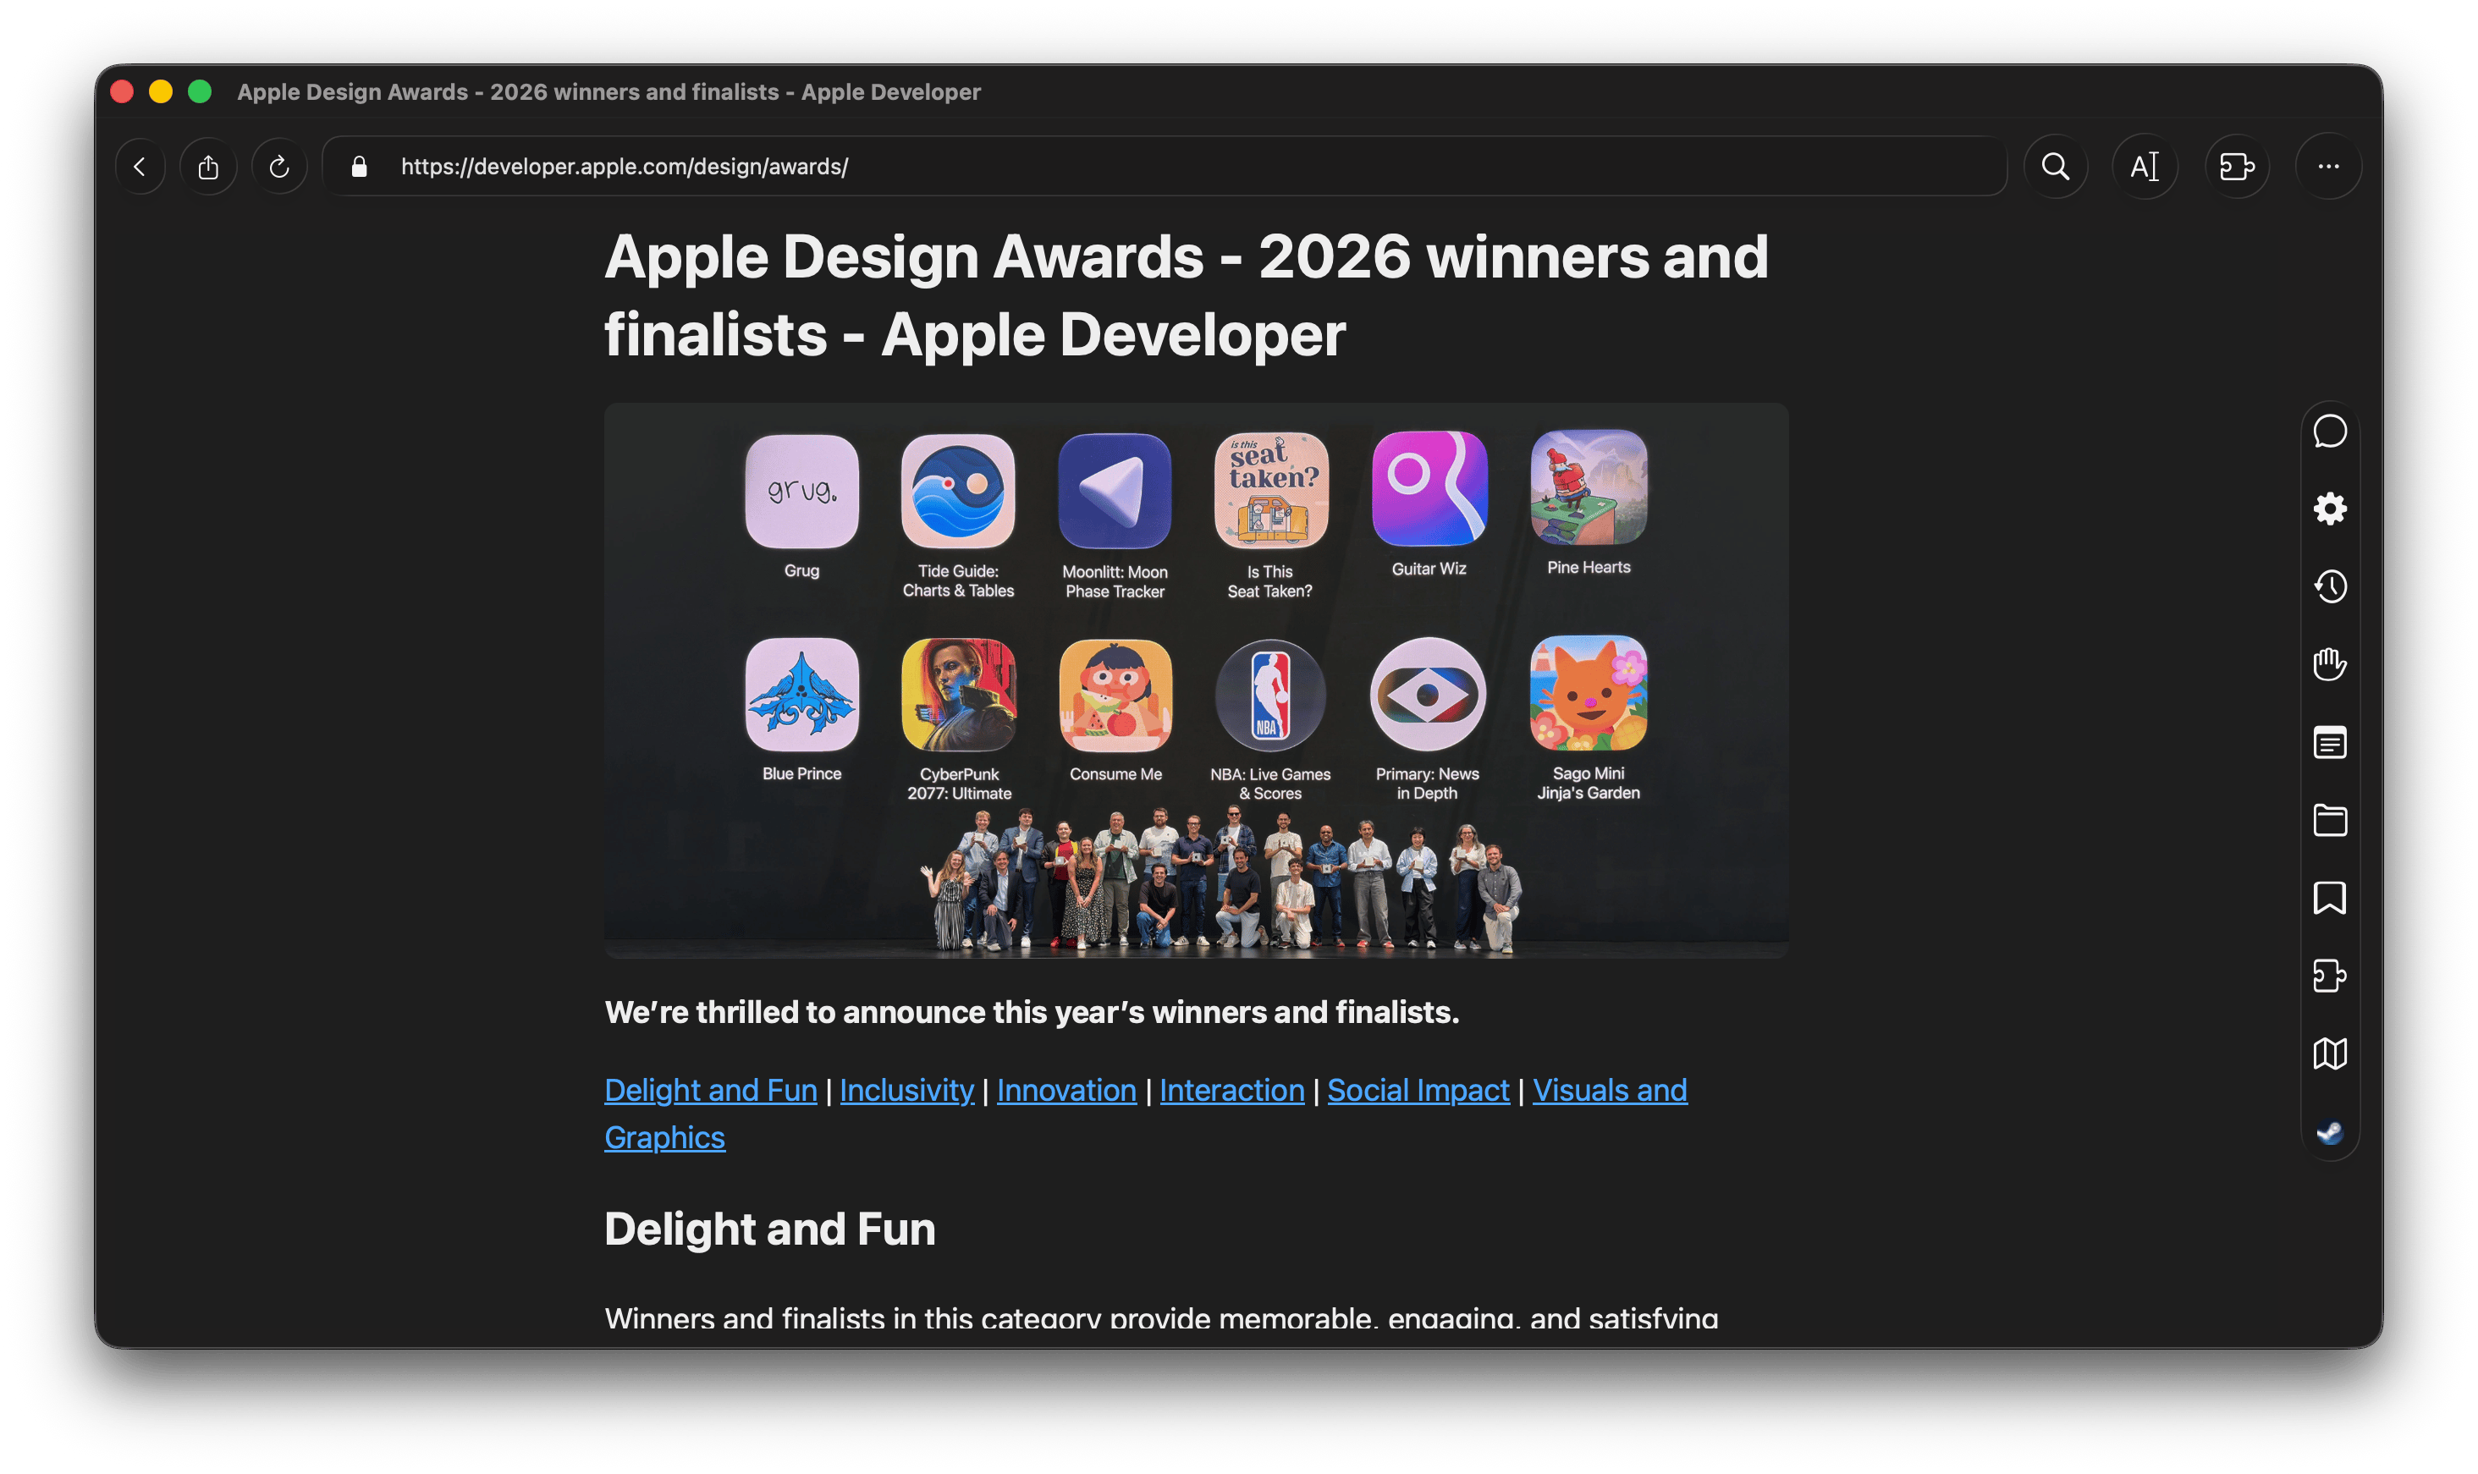This screenshot has height=1474, width=2478.
Task: Click the puzzle piece icon in sidebar
Action: click(2329, 976)
